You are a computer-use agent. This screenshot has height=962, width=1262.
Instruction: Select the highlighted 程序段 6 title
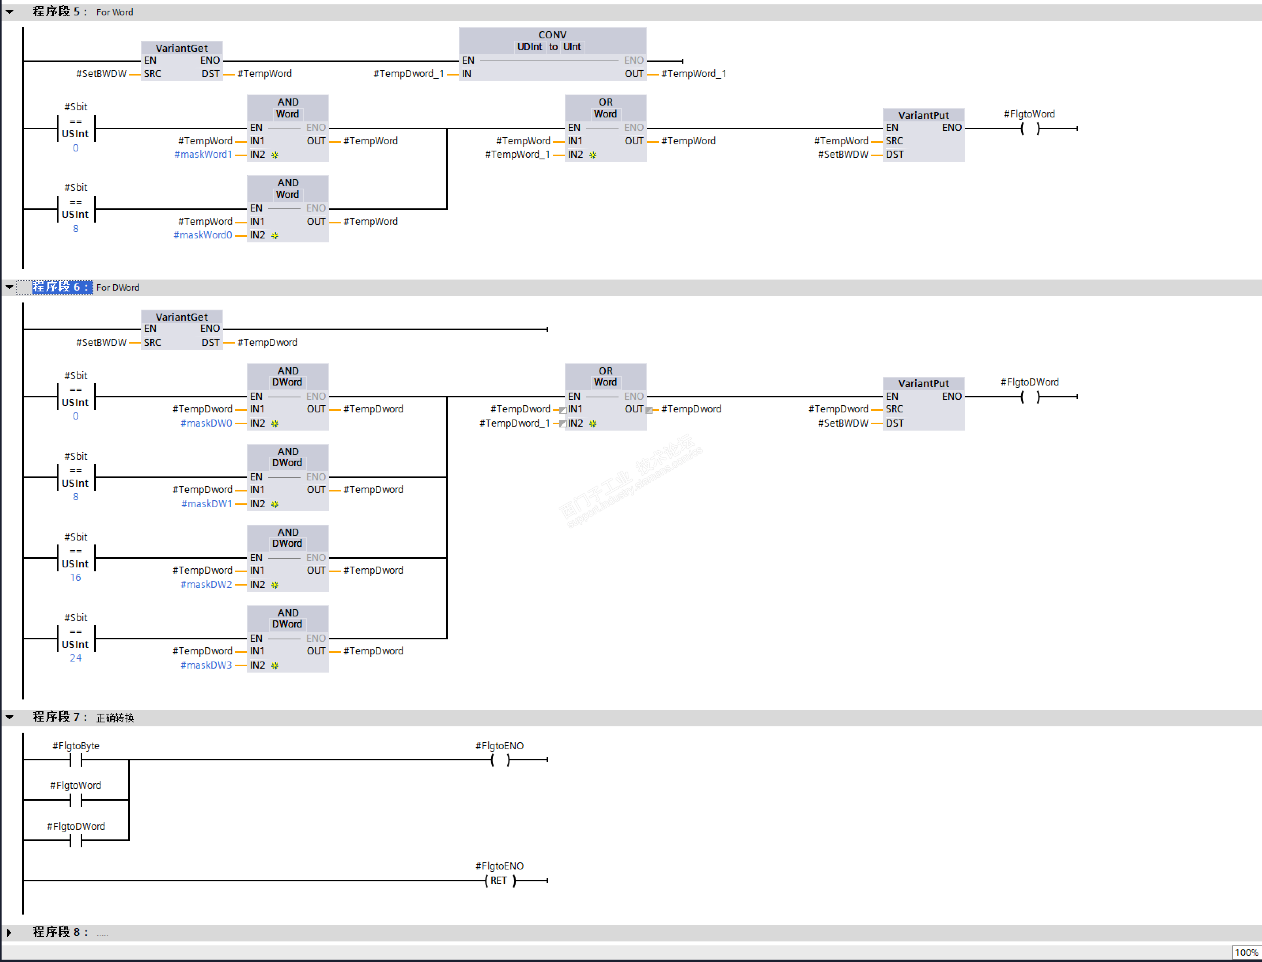(x=61, y=287)
